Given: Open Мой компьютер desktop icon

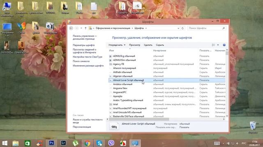Looking at the screenshot, I should pyautogui.click(x=7, y=9).
